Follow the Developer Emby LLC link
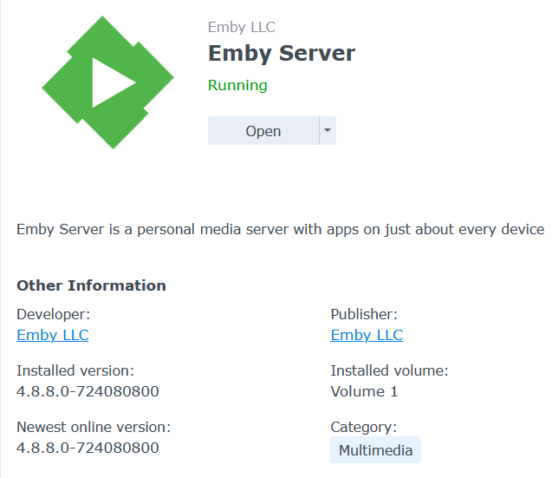 coord(53,335)
